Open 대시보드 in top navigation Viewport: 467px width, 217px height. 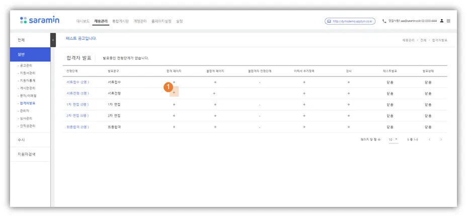coord(83,21)
